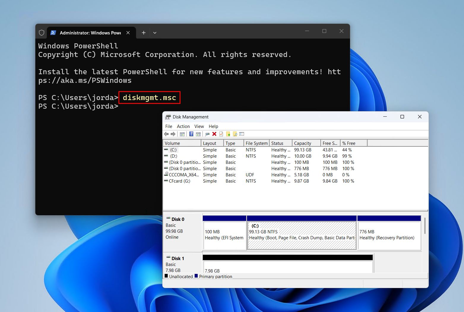Image resolution: width=464 pixels, height=312 pixels.
Task: Click the empty PowerShell prompt line
Action: (x=78, y=106)
